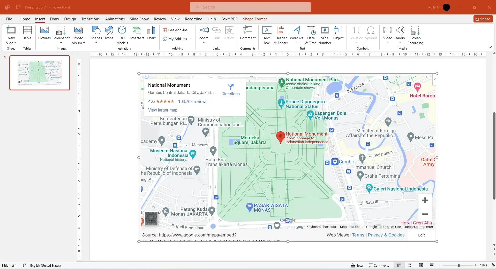Insert a SmartArt graphic

point(137,33)
